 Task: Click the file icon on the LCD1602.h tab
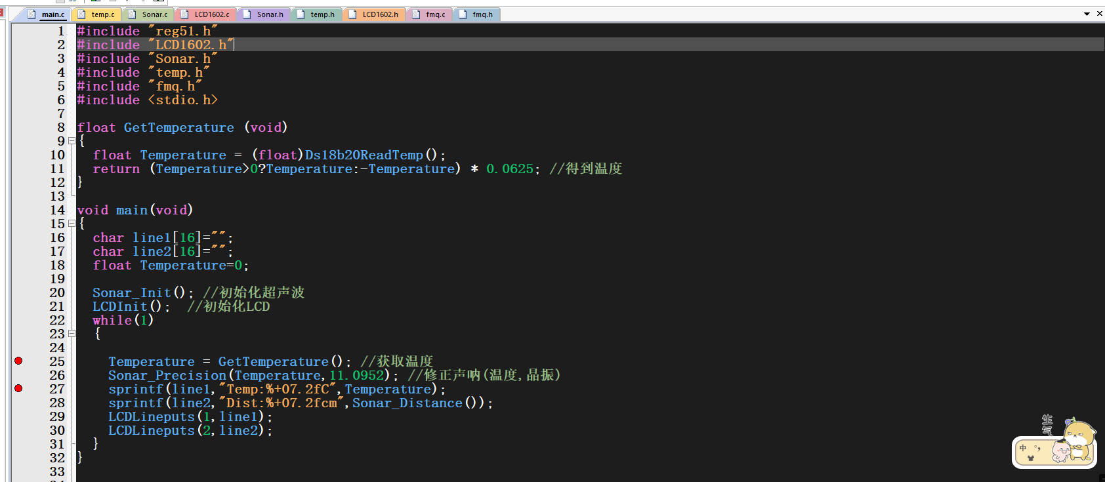(x=352, y=14)
